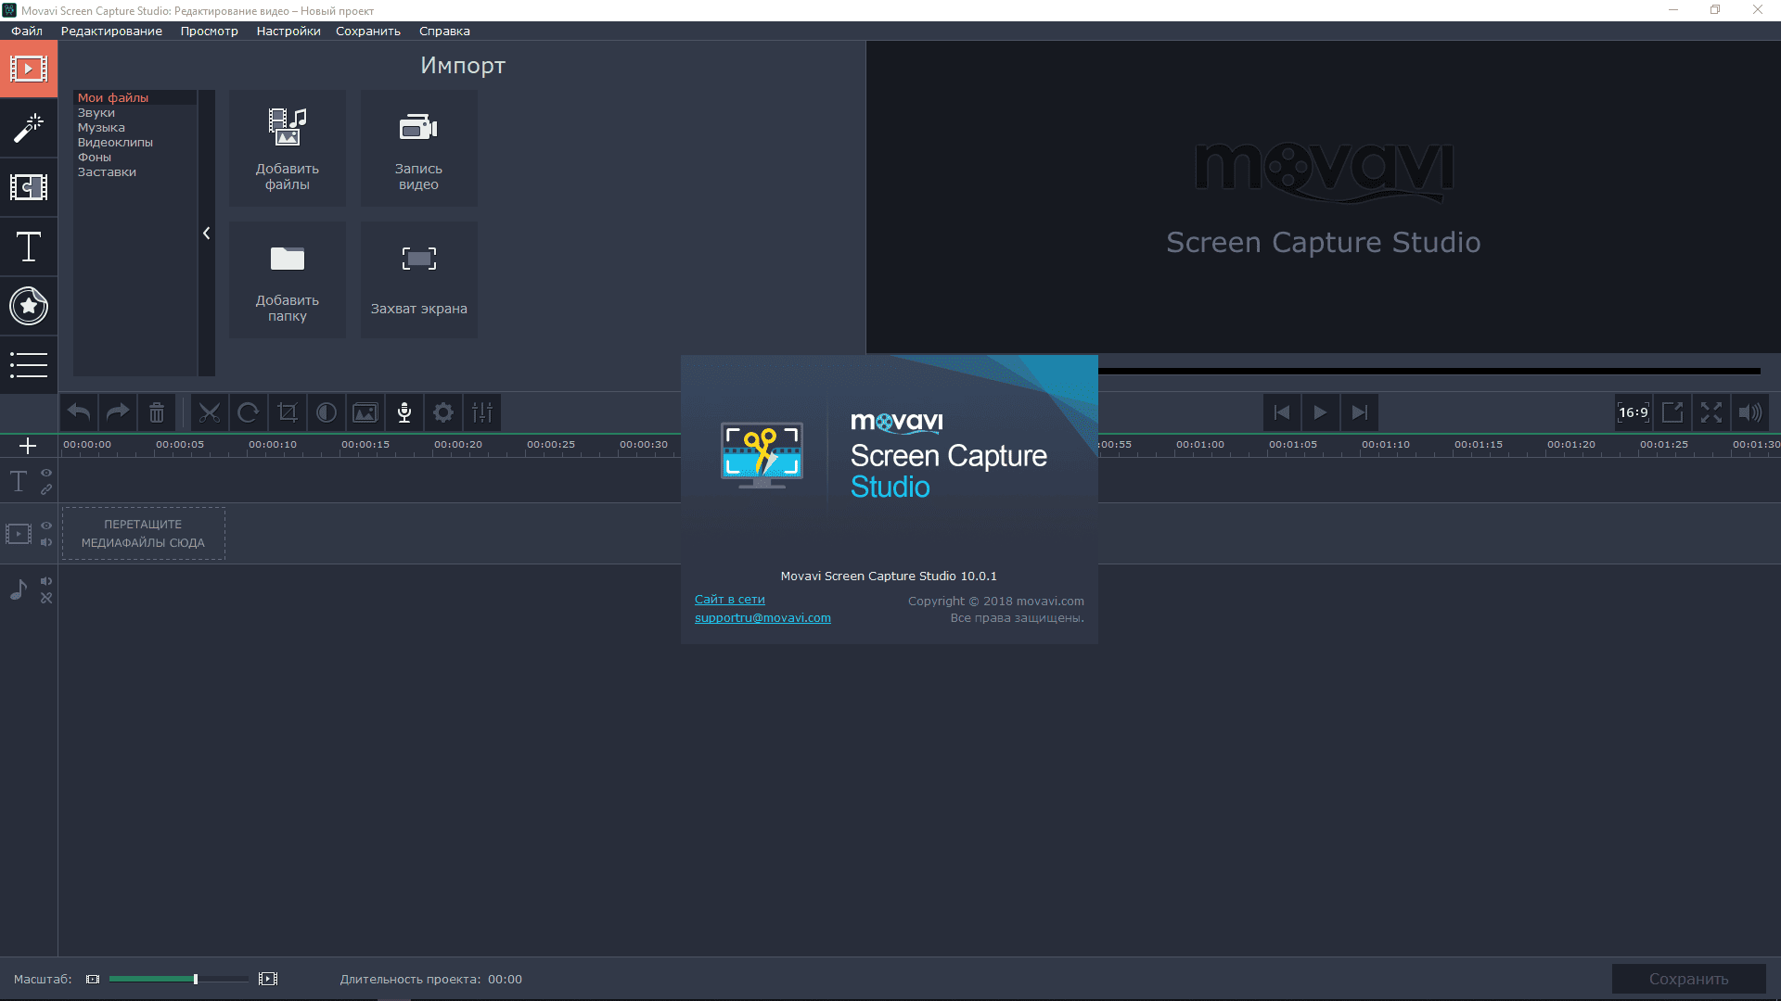1781x1001 pixels.
Task: Toggle video track visibility eye
Action: pyautogui.click(x=46, y=526)
